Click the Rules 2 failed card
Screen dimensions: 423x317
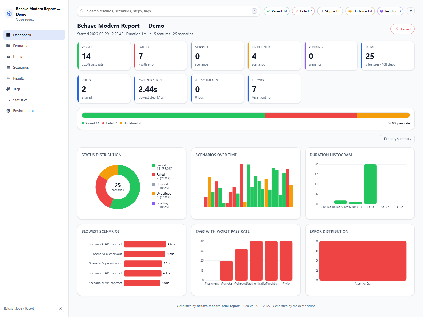(x=104, y=89)
